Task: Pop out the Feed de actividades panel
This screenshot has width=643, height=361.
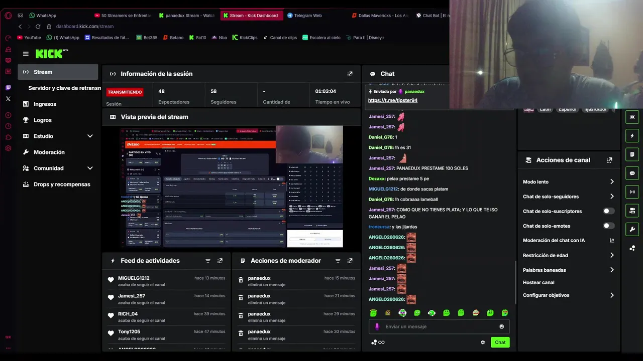Action: 220,261
